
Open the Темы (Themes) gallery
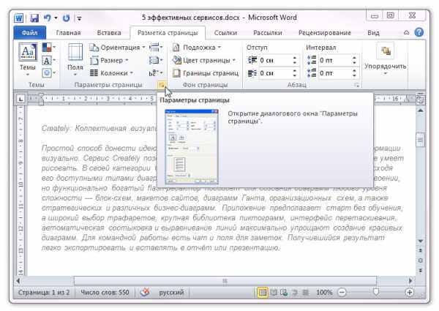28,60
